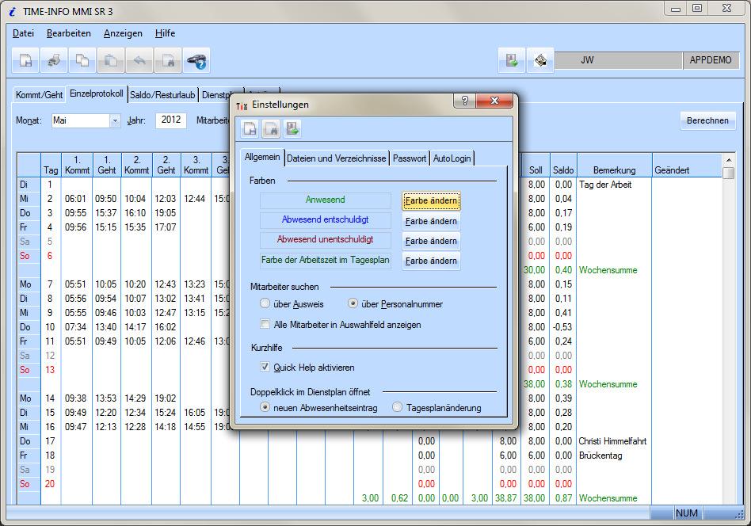
Task: Click the JW user field
Action: [619, 60]
